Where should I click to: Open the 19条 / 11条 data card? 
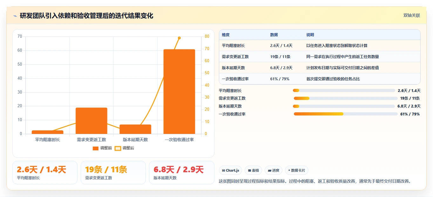(x=113, y=173)
